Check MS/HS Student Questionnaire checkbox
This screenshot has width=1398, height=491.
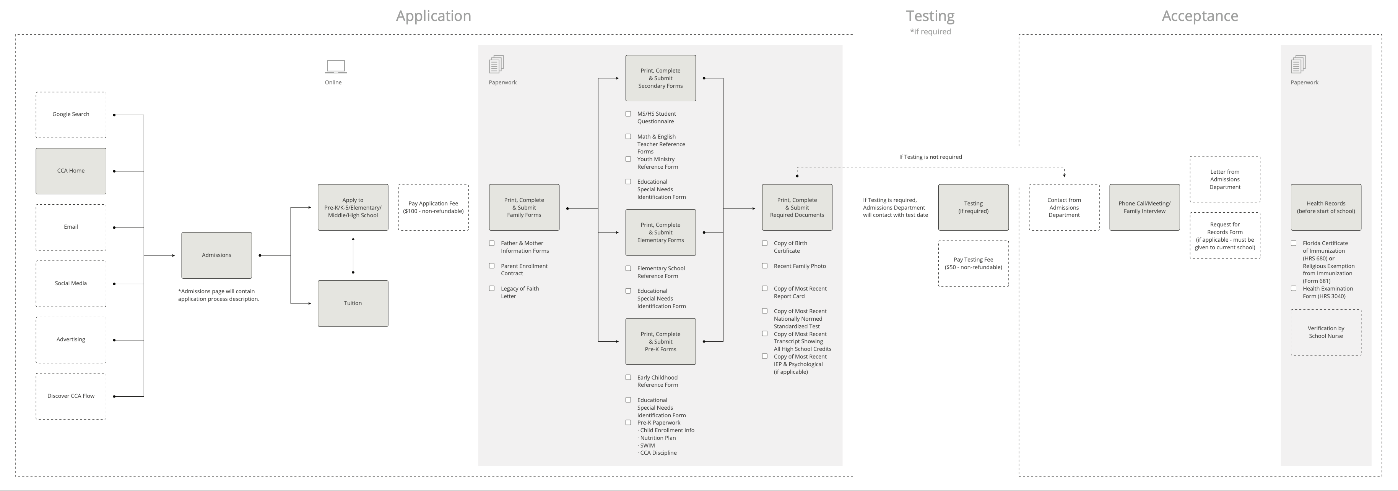(628, 114)
